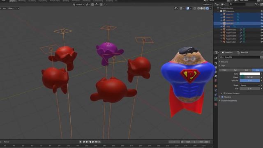Select the Sun light type
263x148 pixels.
click(x=235, y=70)
